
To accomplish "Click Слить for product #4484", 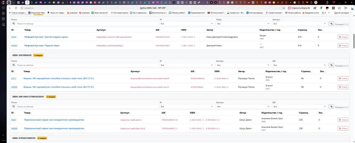I will tap(343, 87).
